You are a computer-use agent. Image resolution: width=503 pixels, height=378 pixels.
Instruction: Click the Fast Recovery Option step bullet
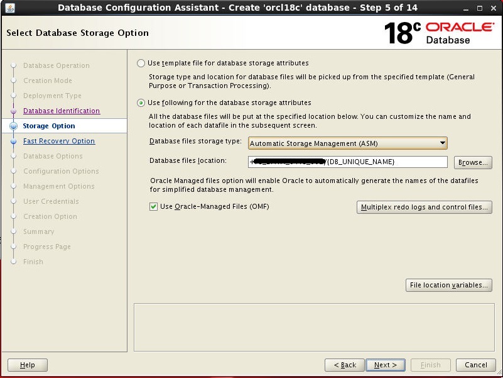[x=13, y=141]
